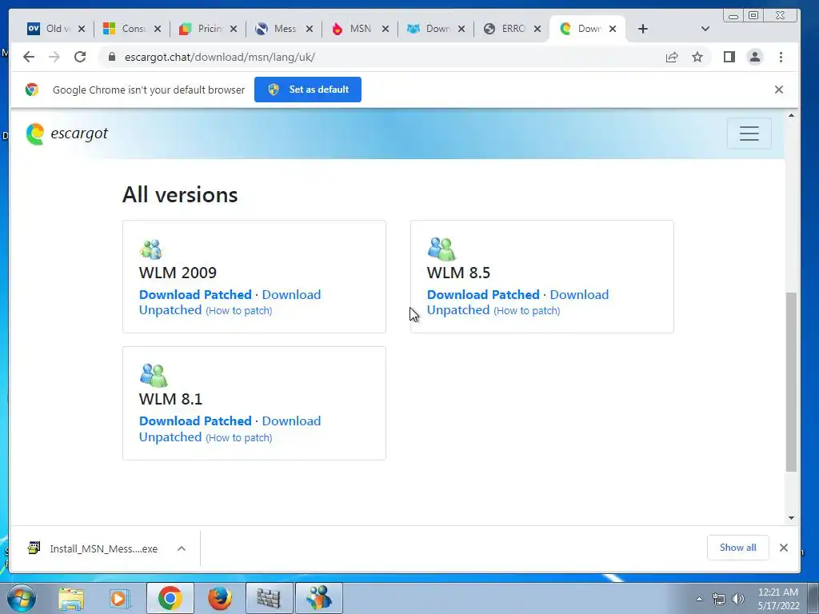Click Show all downloads
819x614 pixels.
[x=737, y=547]
